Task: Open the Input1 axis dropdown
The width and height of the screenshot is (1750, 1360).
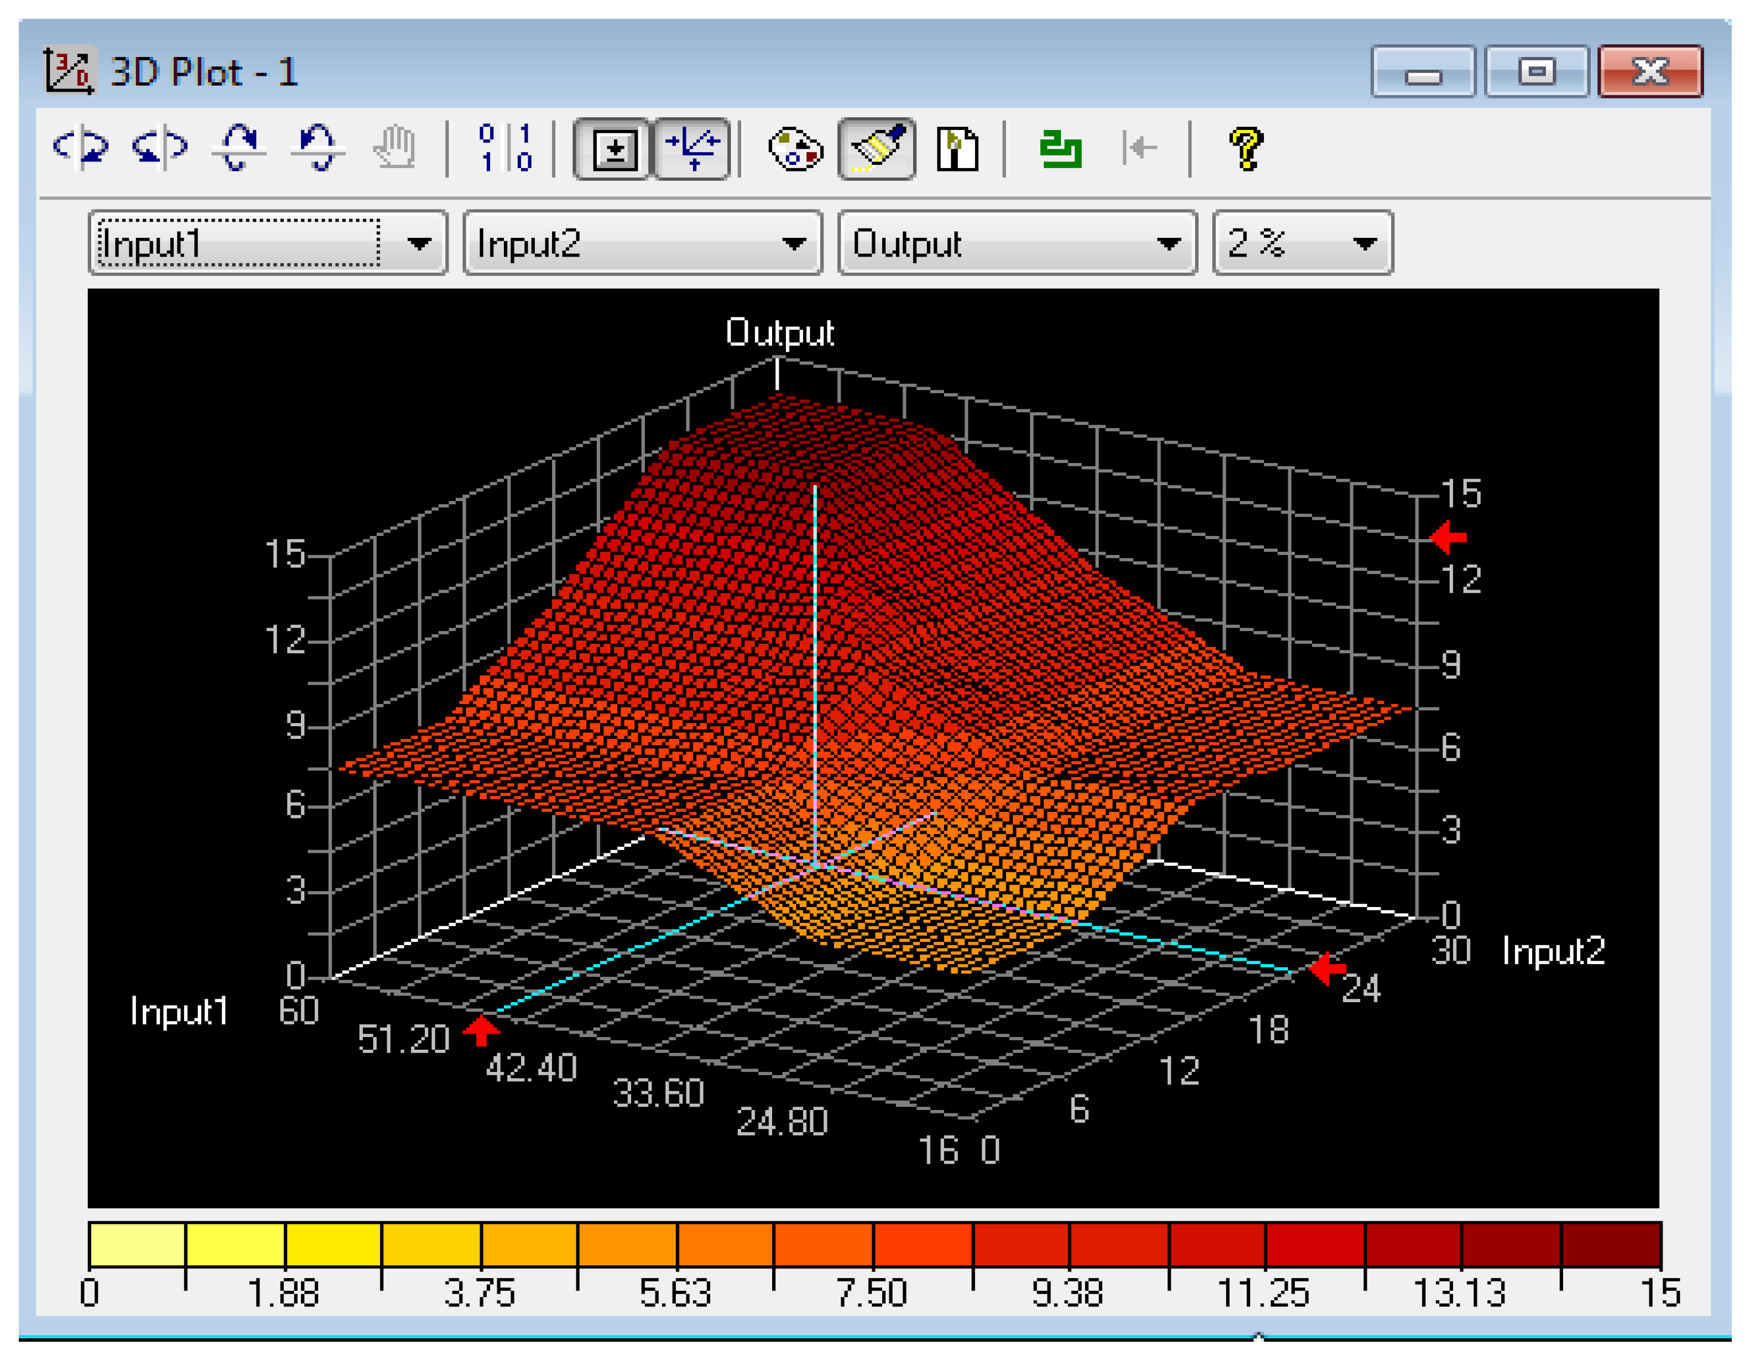Action: tap(268, 243)
